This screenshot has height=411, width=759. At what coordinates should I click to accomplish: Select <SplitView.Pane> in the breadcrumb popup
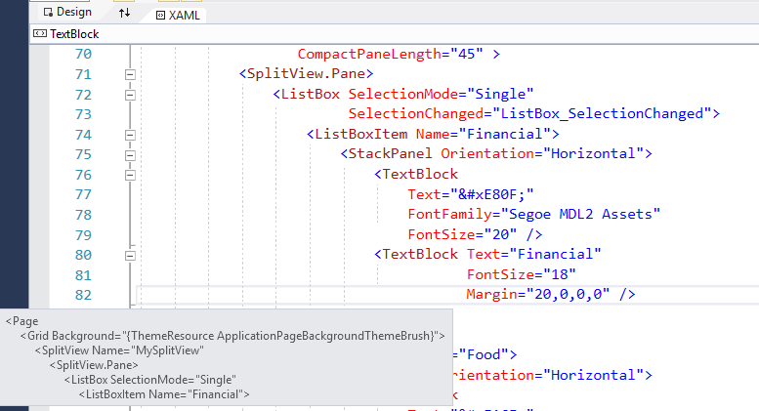pos(94,364)
